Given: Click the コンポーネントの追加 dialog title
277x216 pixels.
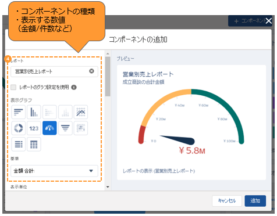Looking at the screenshot, I should tap(138, 39).
